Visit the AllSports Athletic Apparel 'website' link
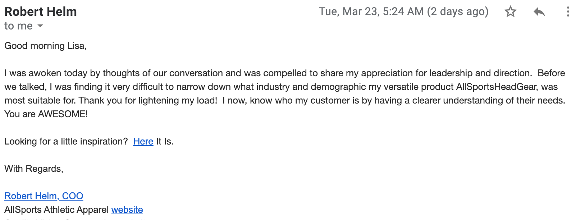The height and width of the screenshot is (220, 576). coord(127,210)
